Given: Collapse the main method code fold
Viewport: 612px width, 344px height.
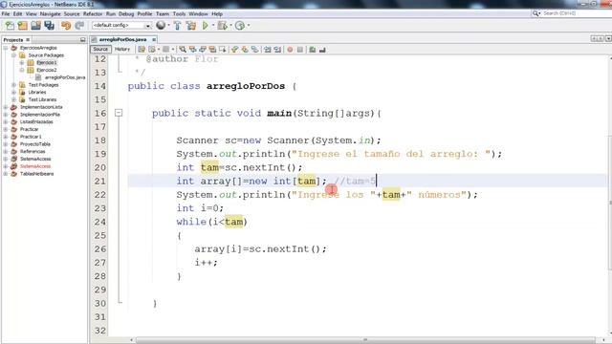Looking at the screenshot, I should tap(119, 113).
